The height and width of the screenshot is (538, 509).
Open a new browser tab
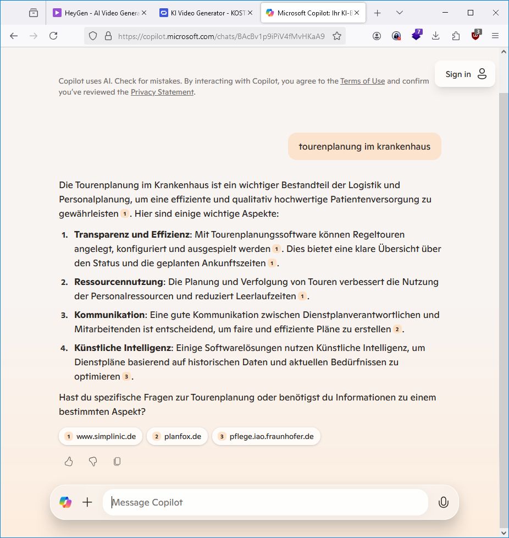coord(378,13)
